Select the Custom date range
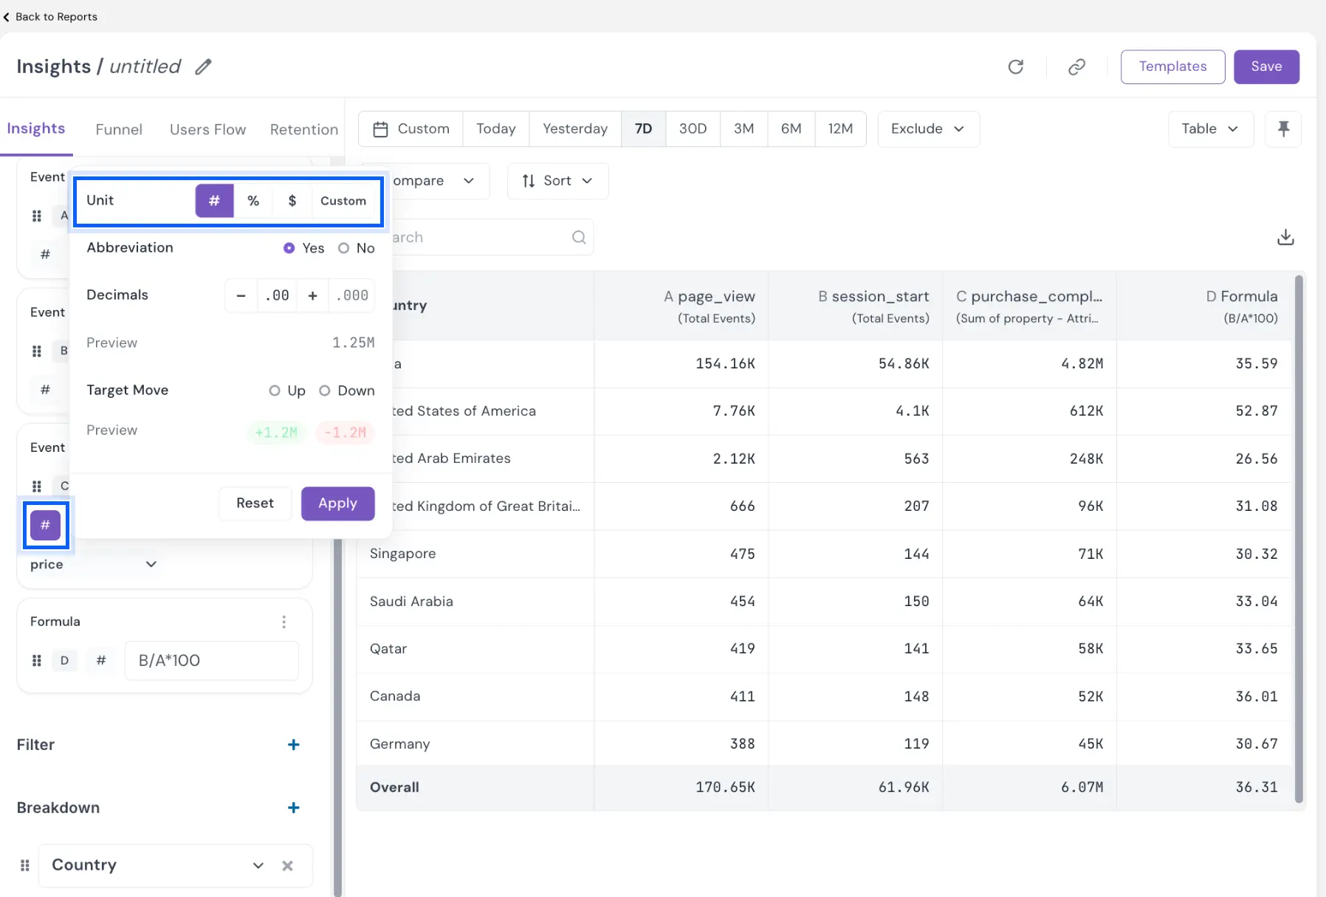This screenshot has width=1326, height=897. (x=411, y=128)
